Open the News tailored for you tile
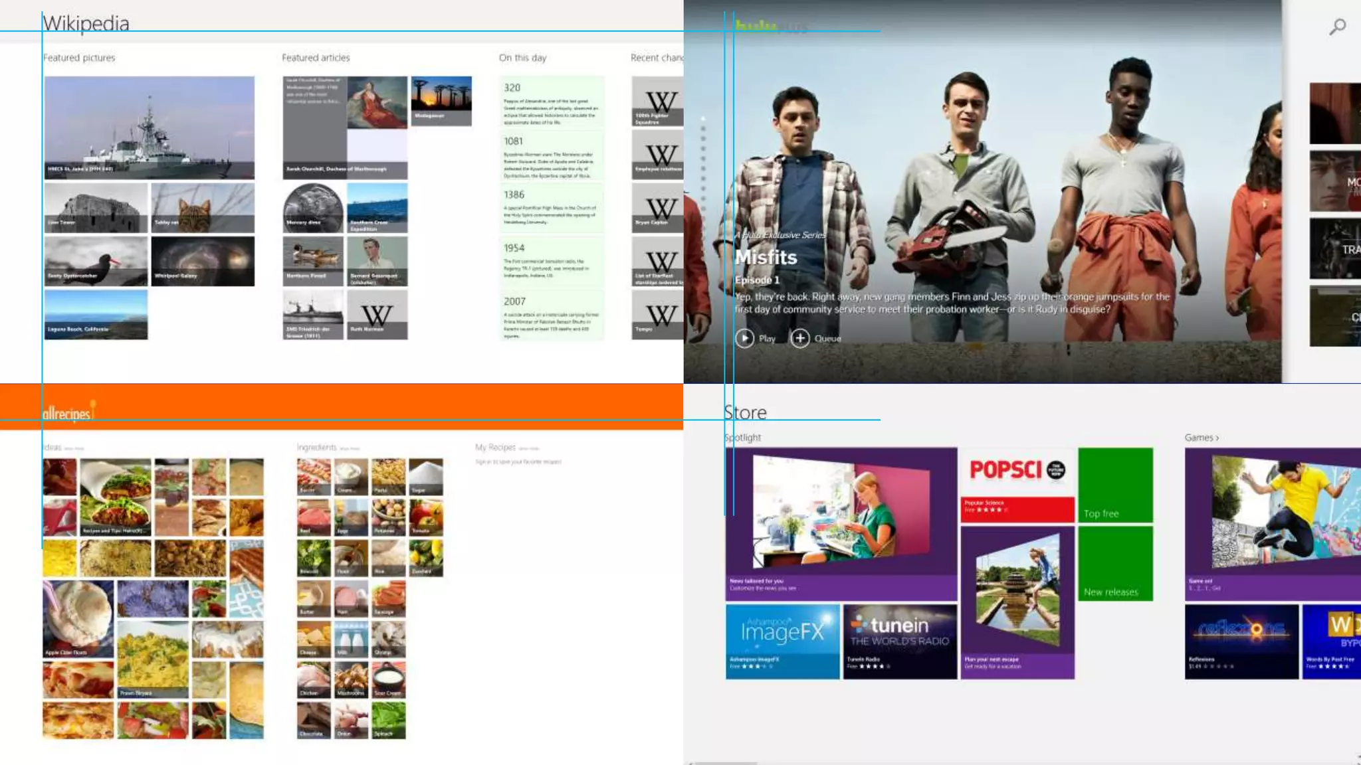 pyautogui.click(x=841, y=523)
